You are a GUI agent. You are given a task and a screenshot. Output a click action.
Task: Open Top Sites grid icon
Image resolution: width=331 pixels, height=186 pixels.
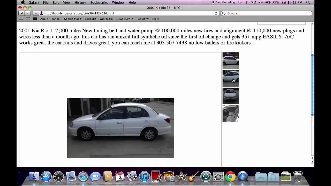click(x=35, y=19)
